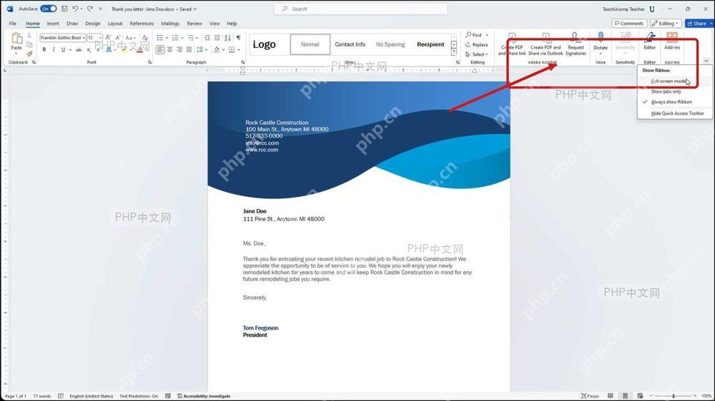Open the Paragraph dialog launcher
The width and height of the screenshot is (715, 401).
pos(242,62)
